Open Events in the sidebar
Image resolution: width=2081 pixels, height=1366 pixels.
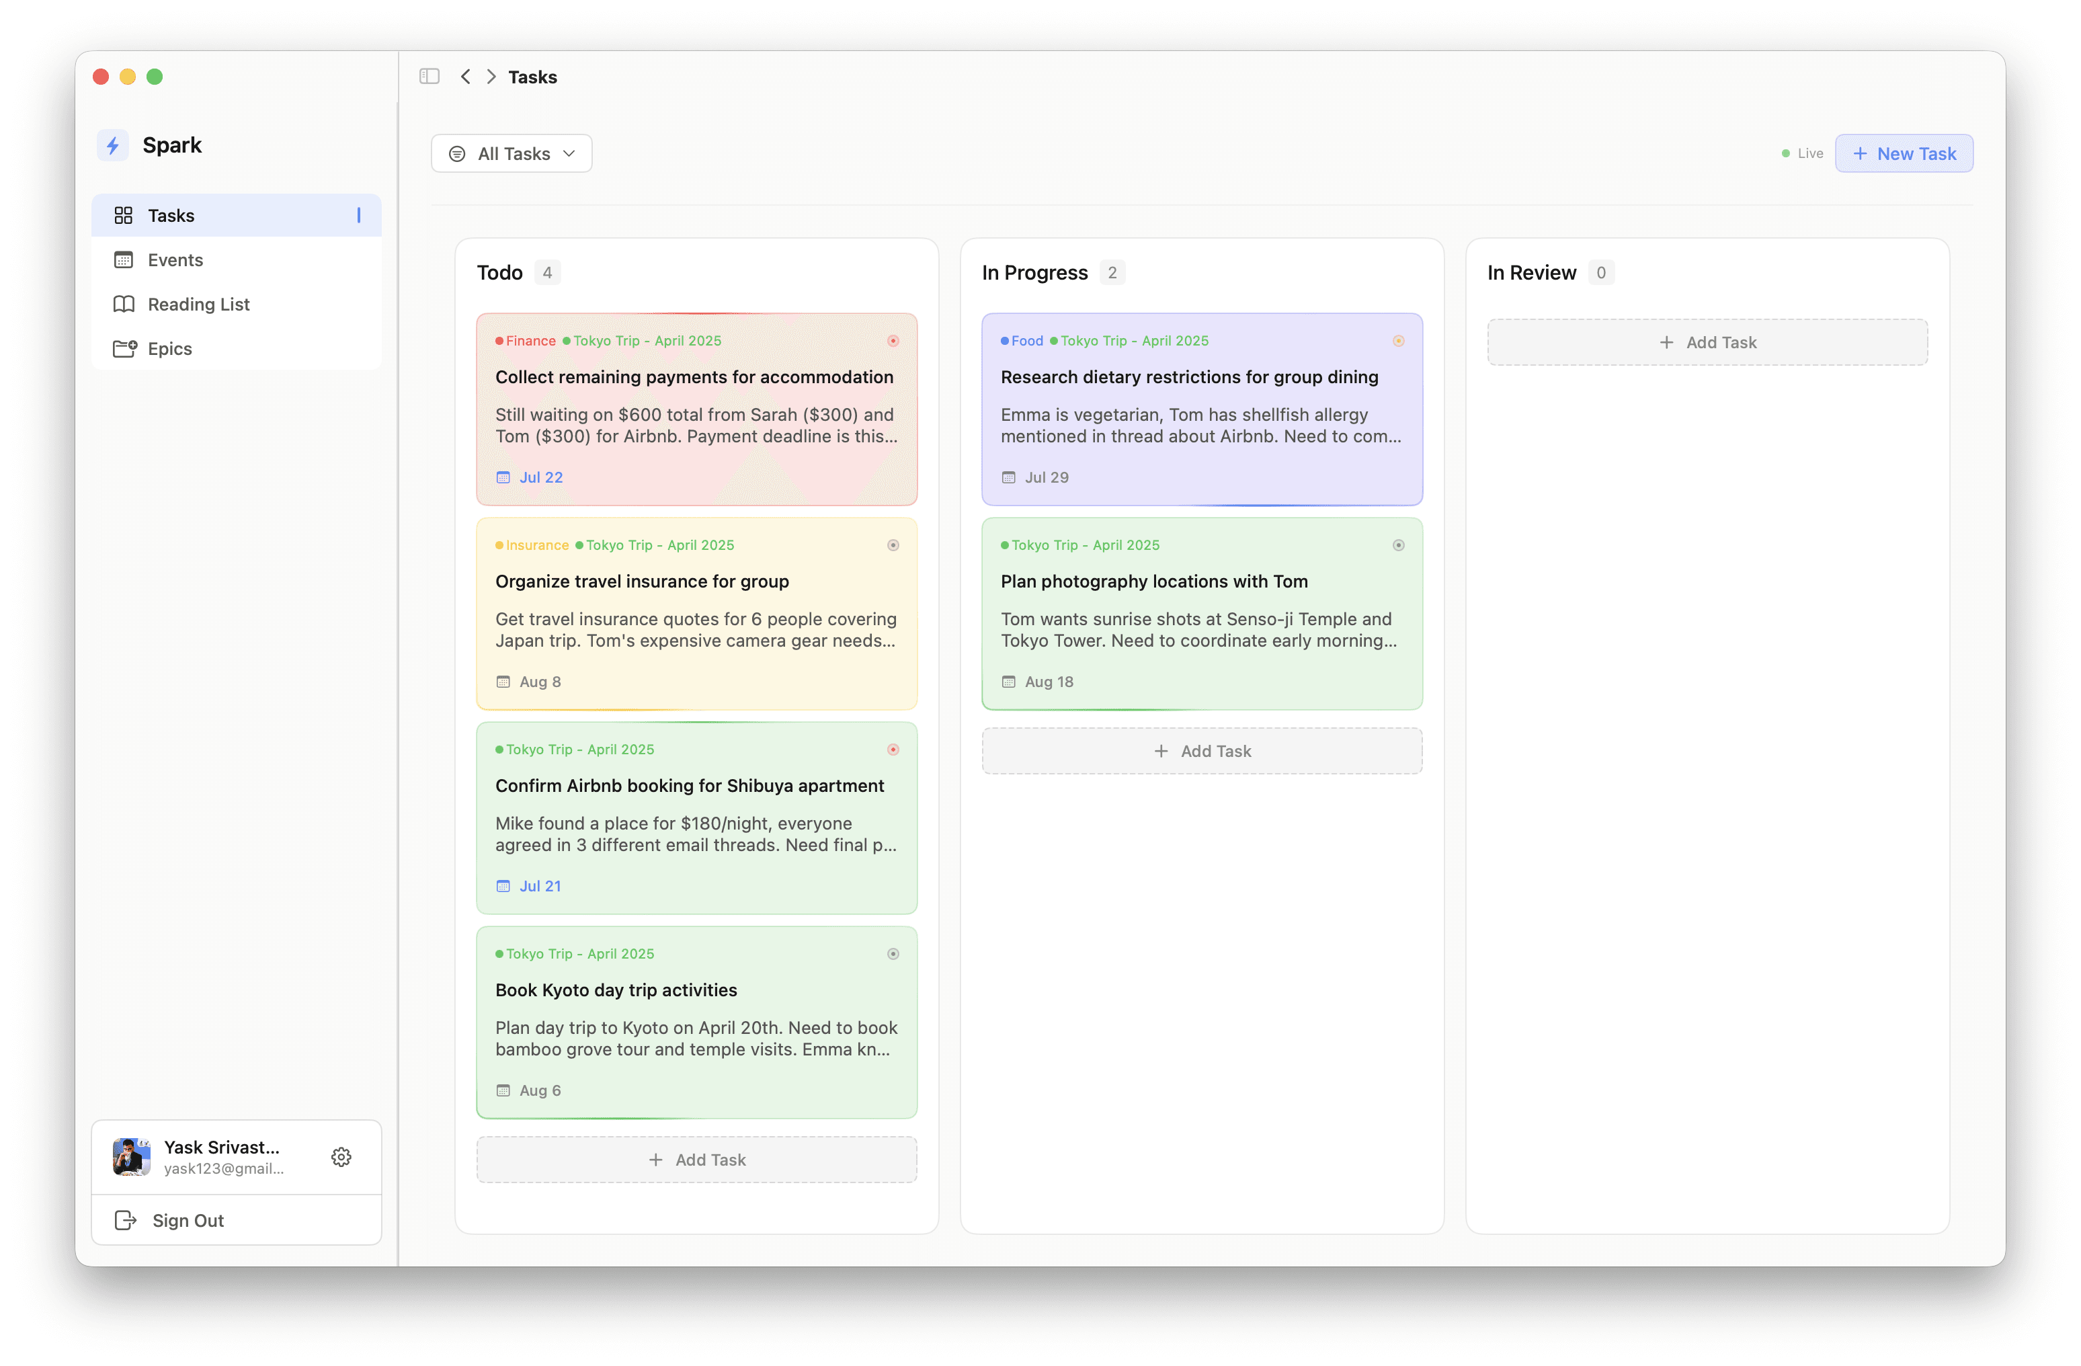click(x=175, y=259)
